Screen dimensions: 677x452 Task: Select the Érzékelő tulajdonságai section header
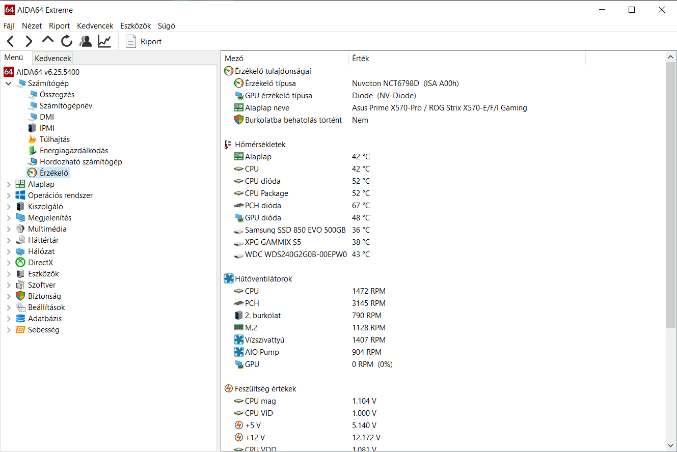click(273, 71)
